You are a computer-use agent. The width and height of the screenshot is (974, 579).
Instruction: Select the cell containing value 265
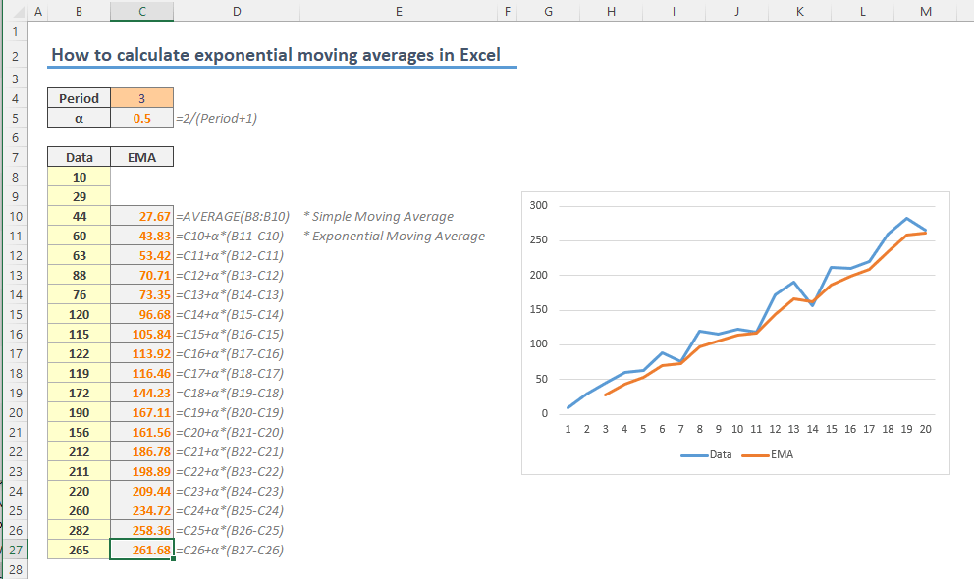pos(79,550)
